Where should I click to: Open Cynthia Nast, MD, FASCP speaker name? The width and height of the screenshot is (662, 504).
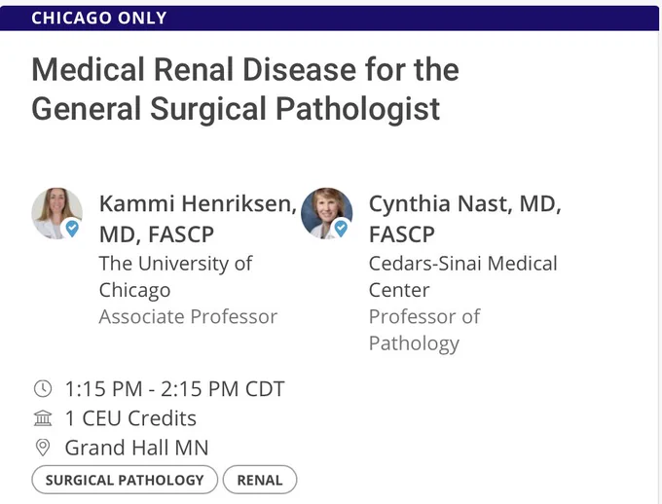[x=464, y=219]
